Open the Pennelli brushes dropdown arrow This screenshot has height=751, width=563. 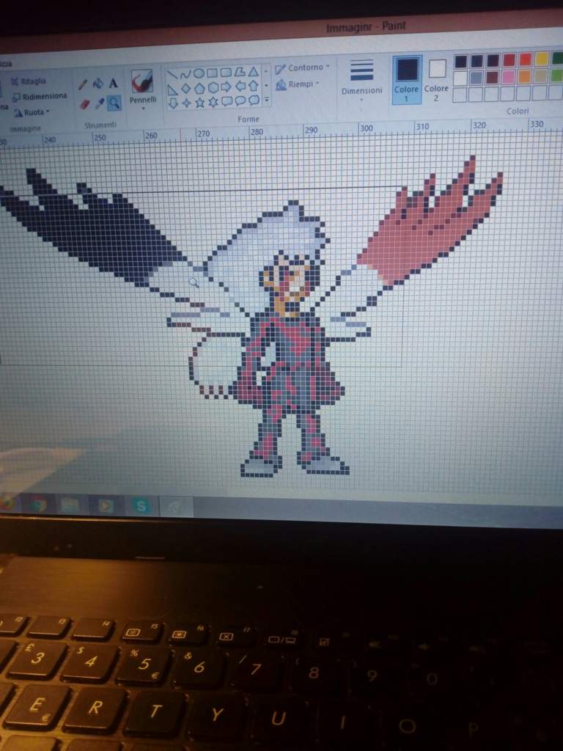[143, 109]
